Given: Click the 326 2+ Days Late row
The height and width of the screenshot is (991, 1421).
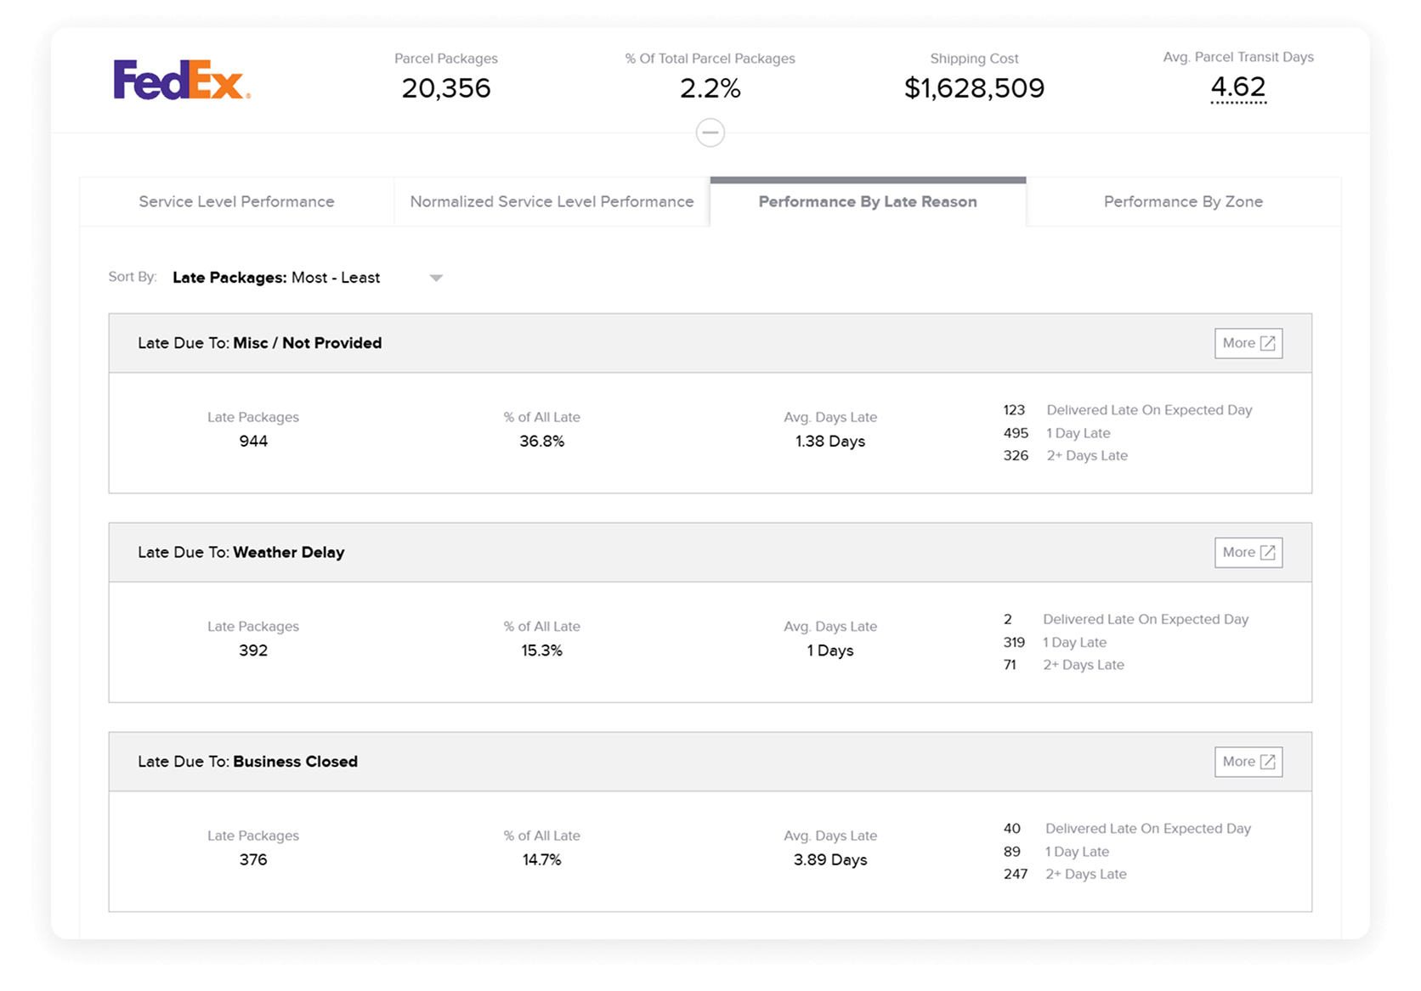Looking at the screenshot, I should pos(1066,456).
